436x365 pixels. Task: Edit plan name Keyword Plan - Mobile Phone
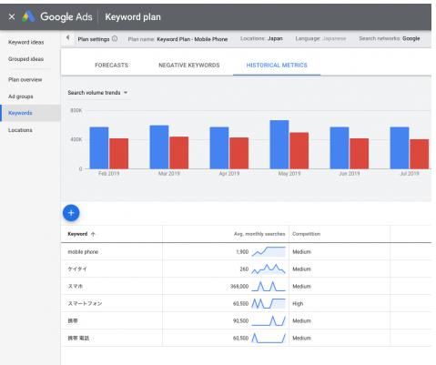point(192,39)
